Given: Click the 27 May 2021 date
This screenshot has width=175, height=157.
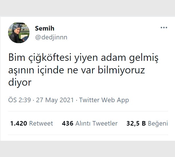Looking at the screenshot, I should [55, 100].
